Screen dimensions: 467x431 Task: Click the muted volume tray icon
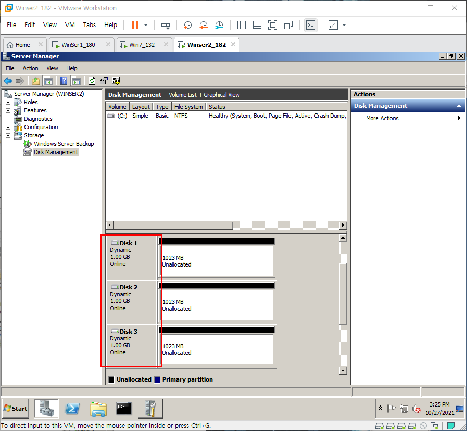(x=416, y=409)
